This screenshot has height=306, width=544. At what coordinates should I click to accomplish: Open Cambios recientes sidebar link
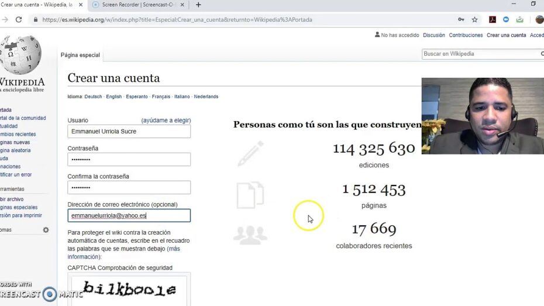click(x=18, y=134)
